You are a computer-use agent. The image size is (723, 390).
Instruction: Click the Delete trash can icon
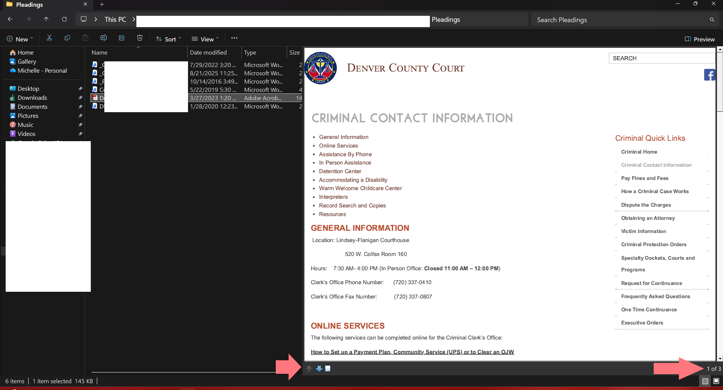point(140,38)
